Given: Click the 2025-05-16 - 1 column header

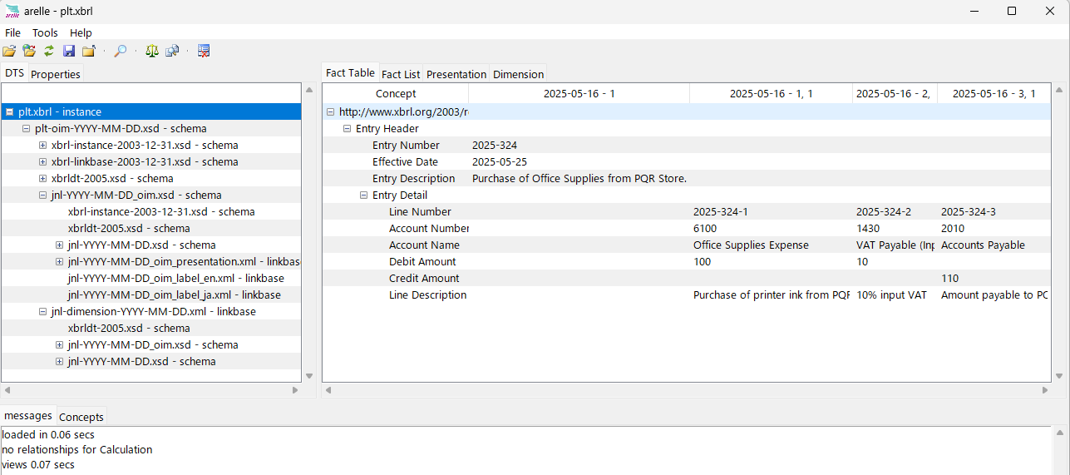Looking at the screenshot, I should point(579,93).
